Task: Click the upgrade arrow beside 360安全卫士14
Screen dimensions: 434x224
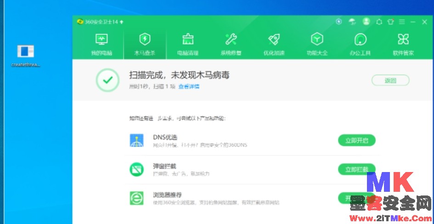Action: [122, 22]
